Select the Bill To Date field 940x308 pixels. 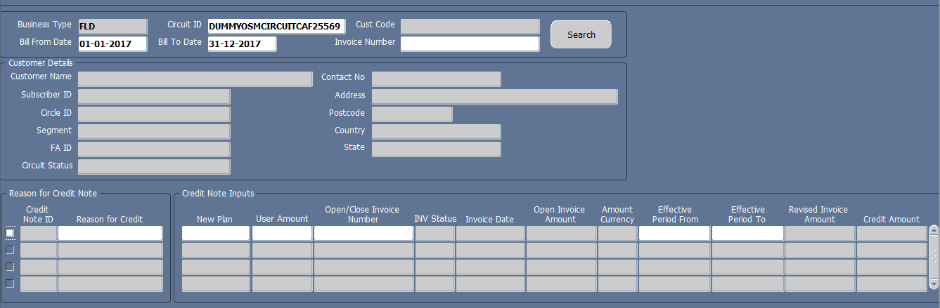(242, 43)
